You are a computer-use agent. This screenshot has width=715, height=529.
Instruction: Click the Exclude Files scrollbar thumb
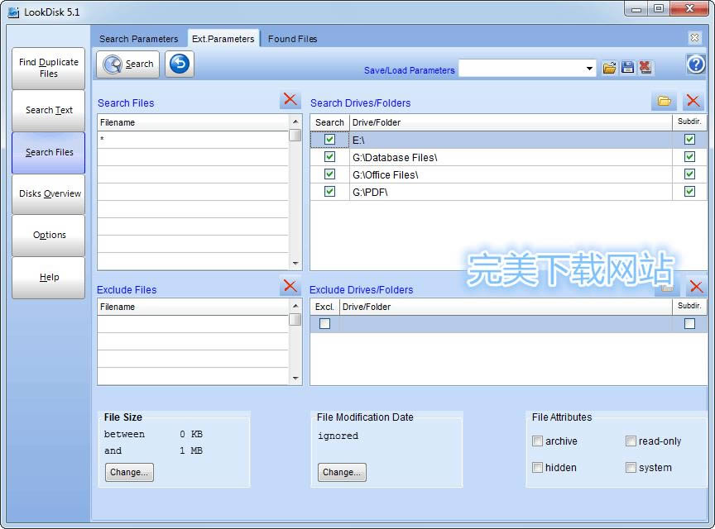coord(295,319)
